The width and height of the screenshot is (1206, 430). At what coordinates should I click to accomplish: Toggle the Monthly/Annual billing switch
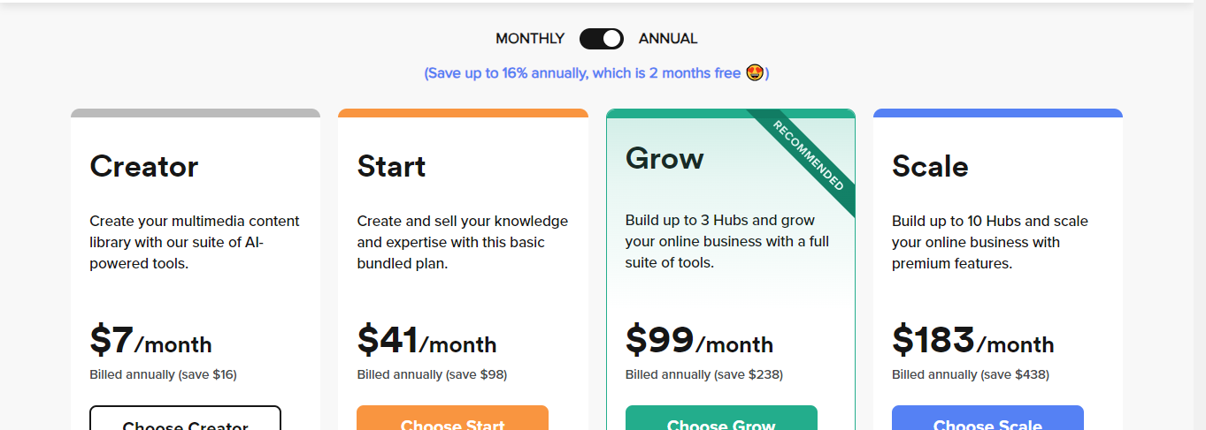(x=602, y=39)
